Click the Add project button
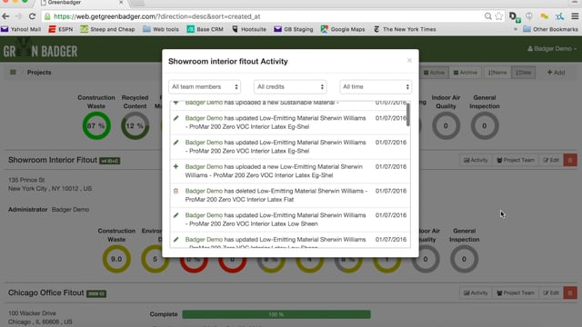Screen dimensions: 582x327 coord(556,73)
